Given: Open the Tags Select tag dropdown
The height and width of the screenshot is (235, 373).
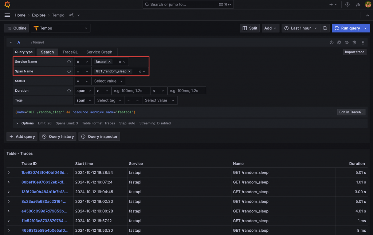Looking at the screenshot, I should click(109, 100).
